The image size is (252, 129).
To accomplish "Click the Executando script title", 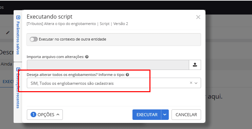I will tap(50, 17).
